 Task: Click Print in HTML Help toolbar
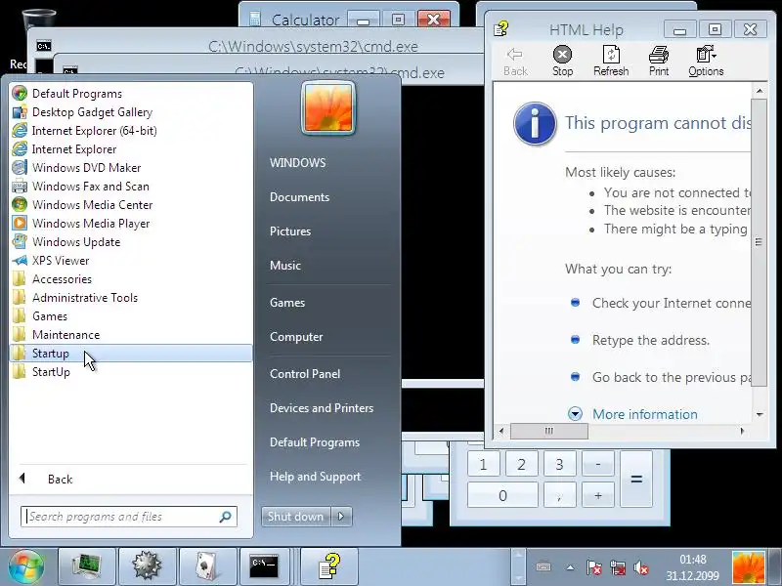(x=659, y=62)
